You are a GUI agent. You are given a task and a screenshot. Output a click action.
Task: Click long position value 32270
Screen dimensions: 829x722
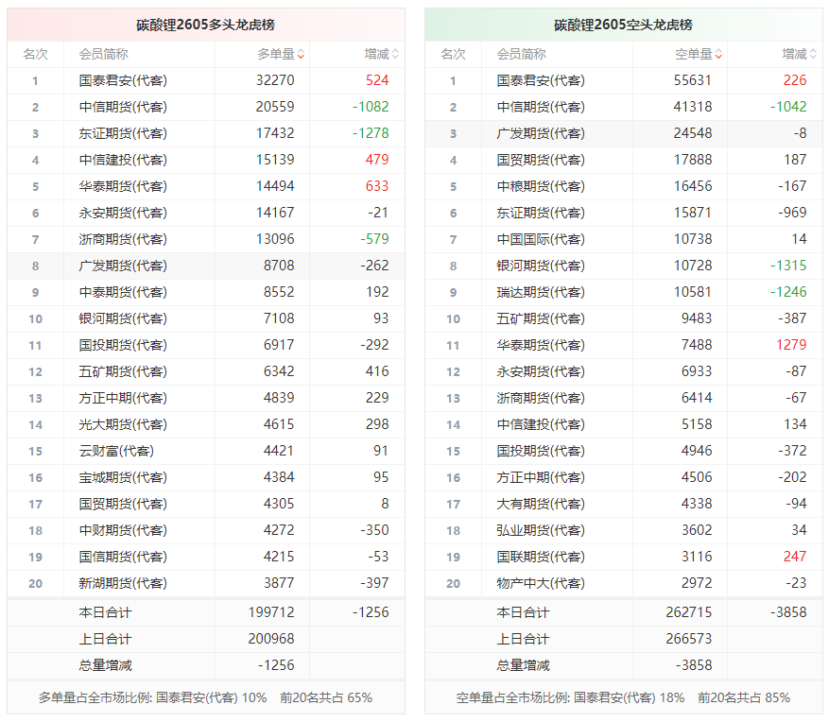275,80
